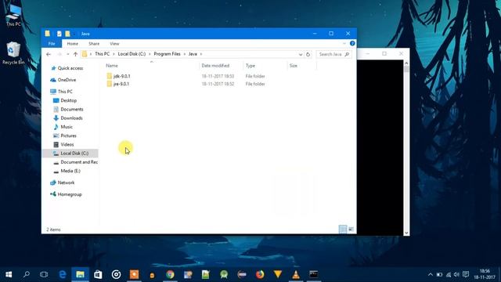Screen dimensions: 501x282
Task: Open Action Center notifications icon
Action: (x=466, y=274)
